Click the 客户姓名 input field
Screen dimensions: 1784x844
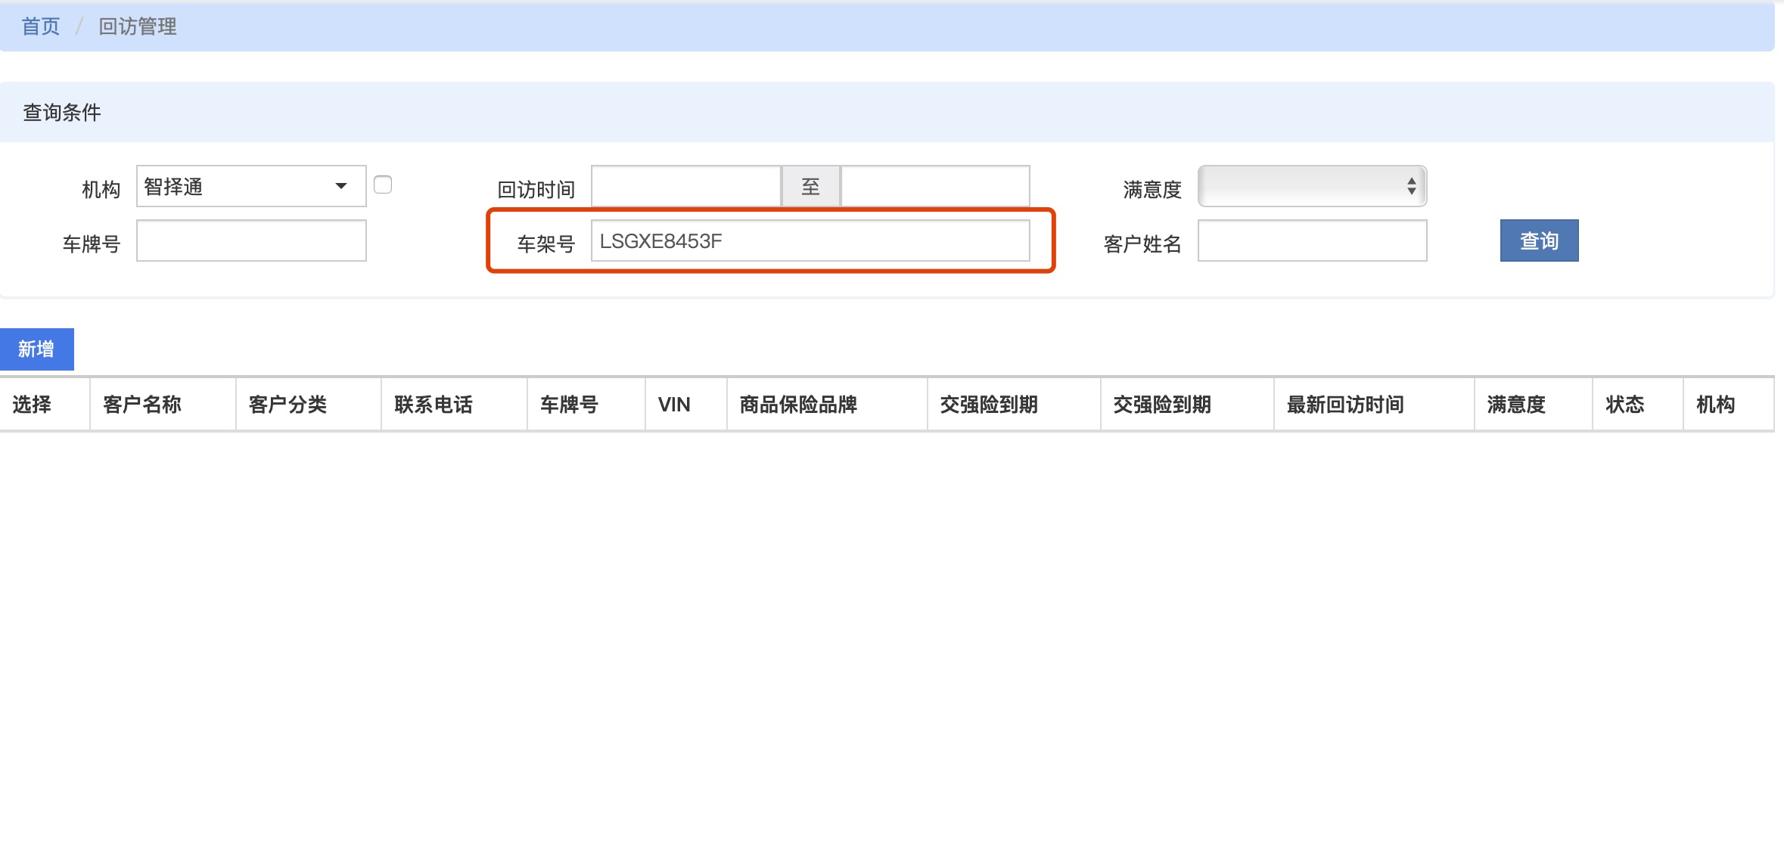(1311, 240)
